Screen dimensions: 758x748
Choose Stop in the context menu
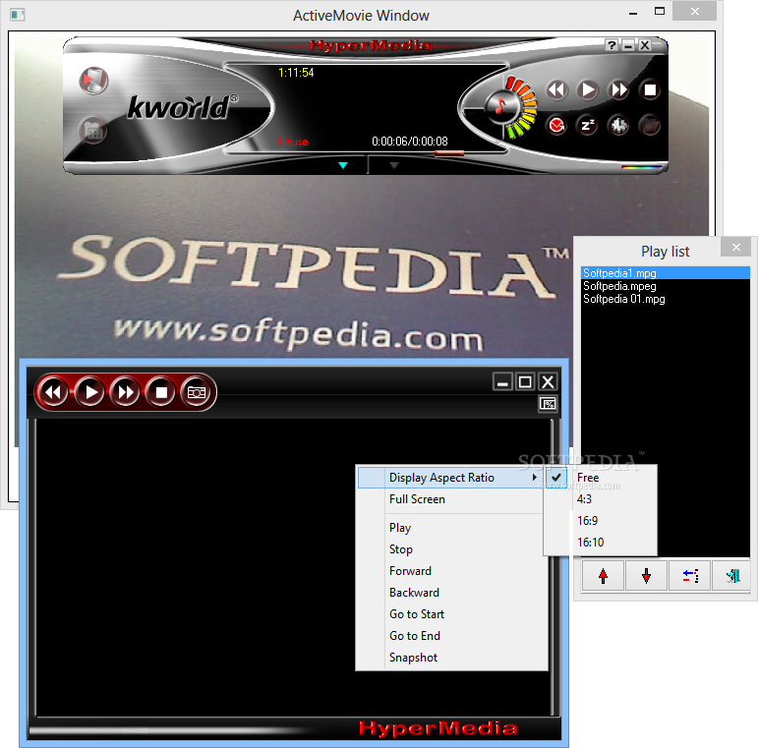click(x=450, y=549)
